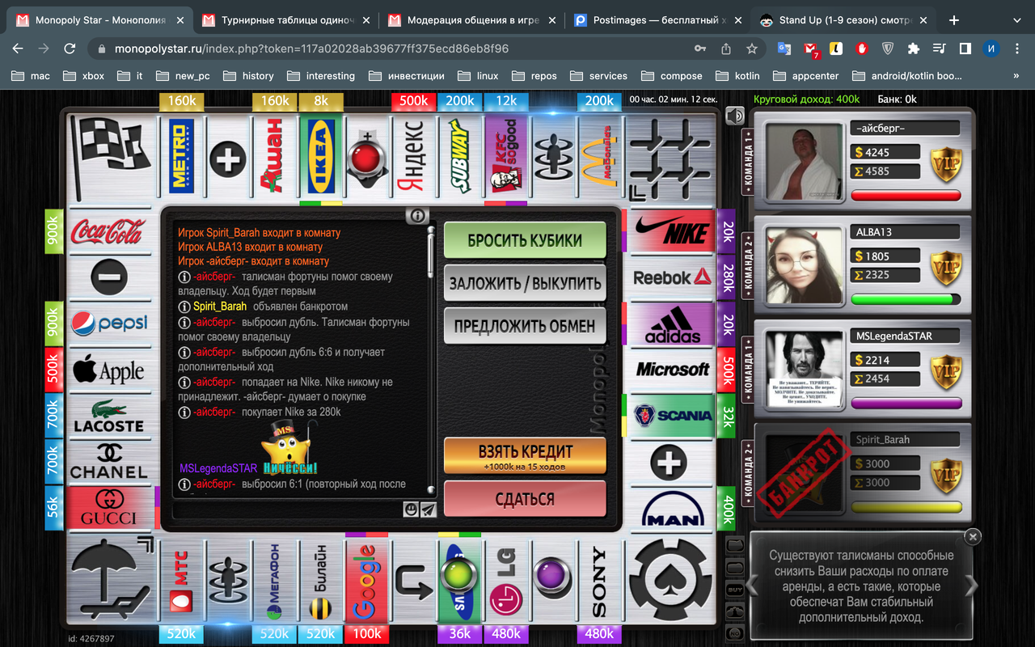Switch to Турнирные таблицы browser tab
Image resolution: width=1035 pixels, height=647 pixels.
pos(286,20)
